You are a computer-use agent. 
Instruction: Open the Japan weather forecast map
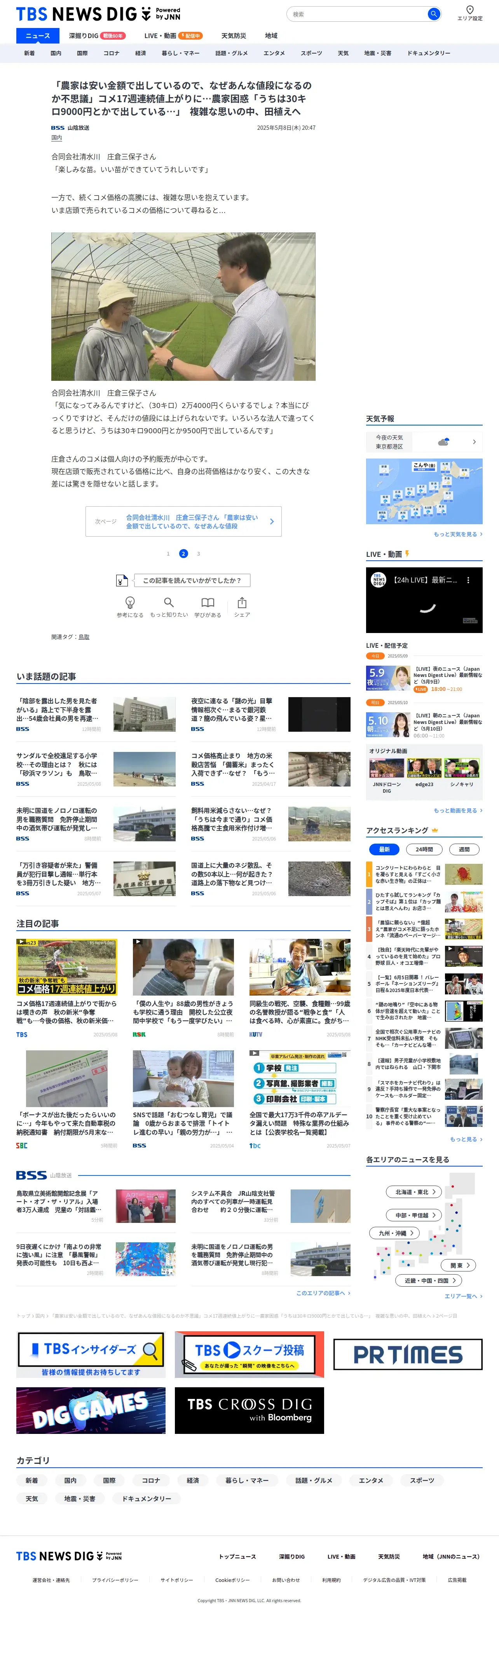(424, 492)
